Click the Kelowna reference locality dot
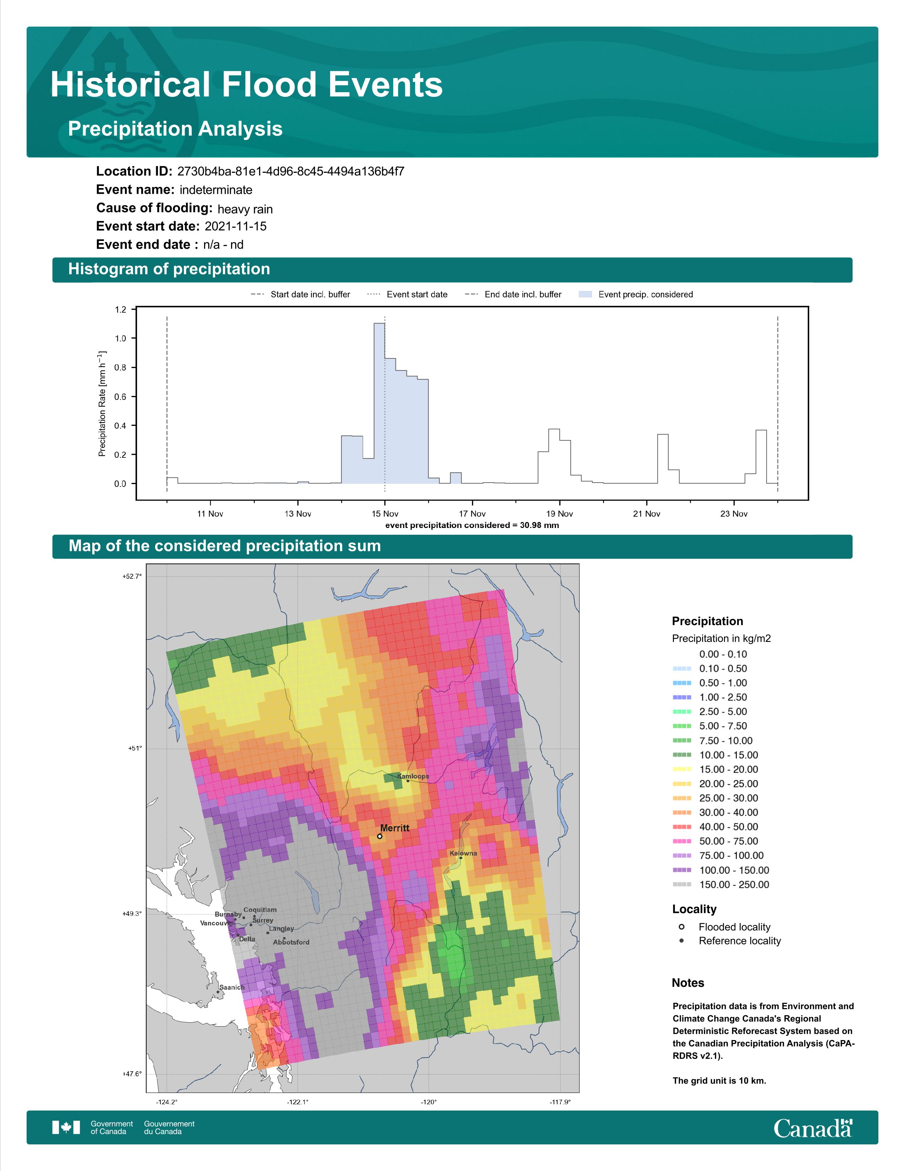 click(461, 857)
